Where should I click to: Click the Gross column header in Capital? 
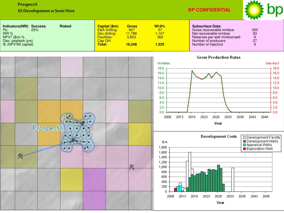(x=132, y=26)
